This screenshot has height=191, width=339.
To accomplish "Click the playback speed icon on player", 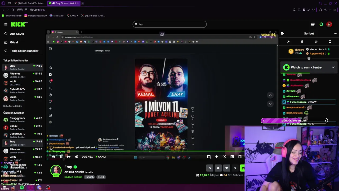I will point(224,157).
